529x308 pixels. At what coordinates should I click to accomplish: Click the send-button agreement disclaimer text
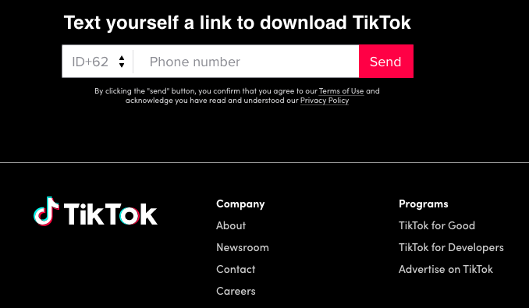(x=237, y=96)
